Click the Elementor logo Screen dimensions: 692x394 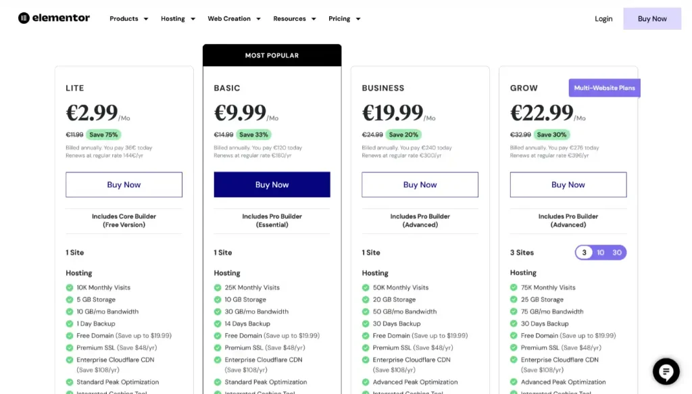(54, 18)
